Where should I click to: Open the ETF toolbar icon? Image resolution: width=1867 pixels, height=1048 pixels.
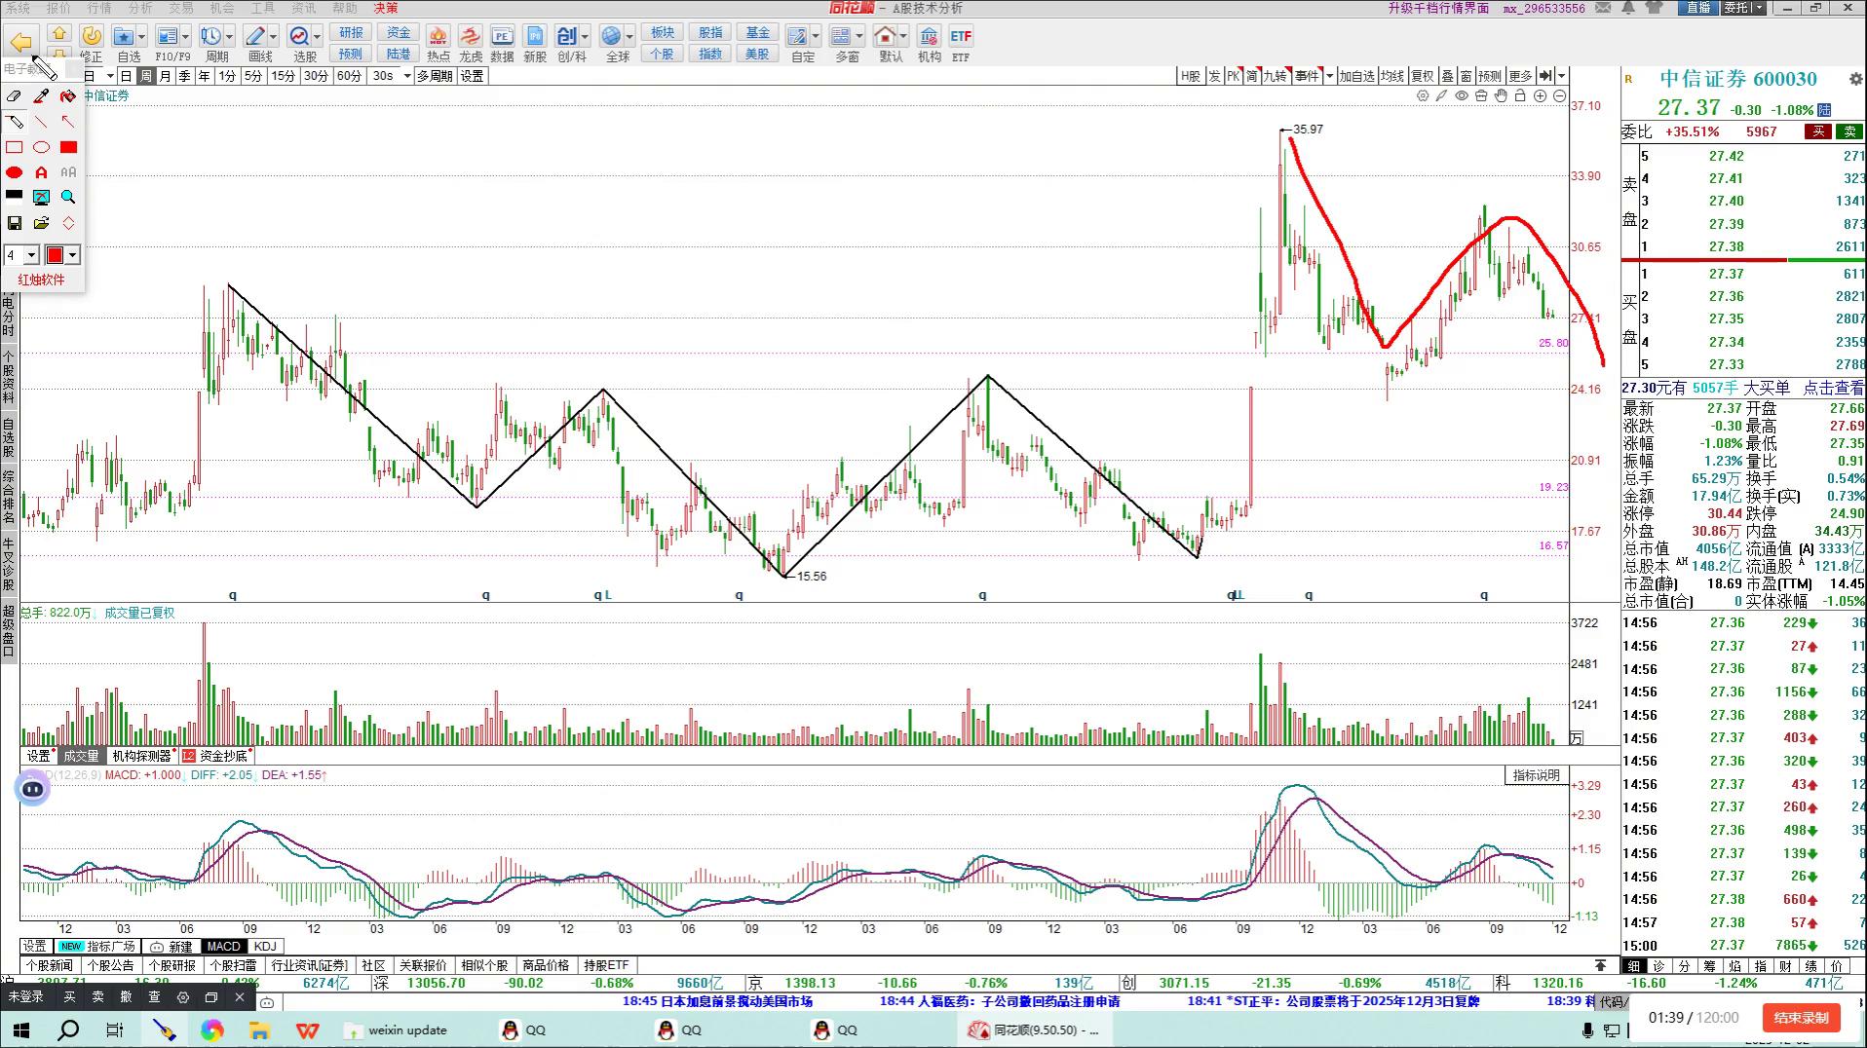(x=961, y=44)
